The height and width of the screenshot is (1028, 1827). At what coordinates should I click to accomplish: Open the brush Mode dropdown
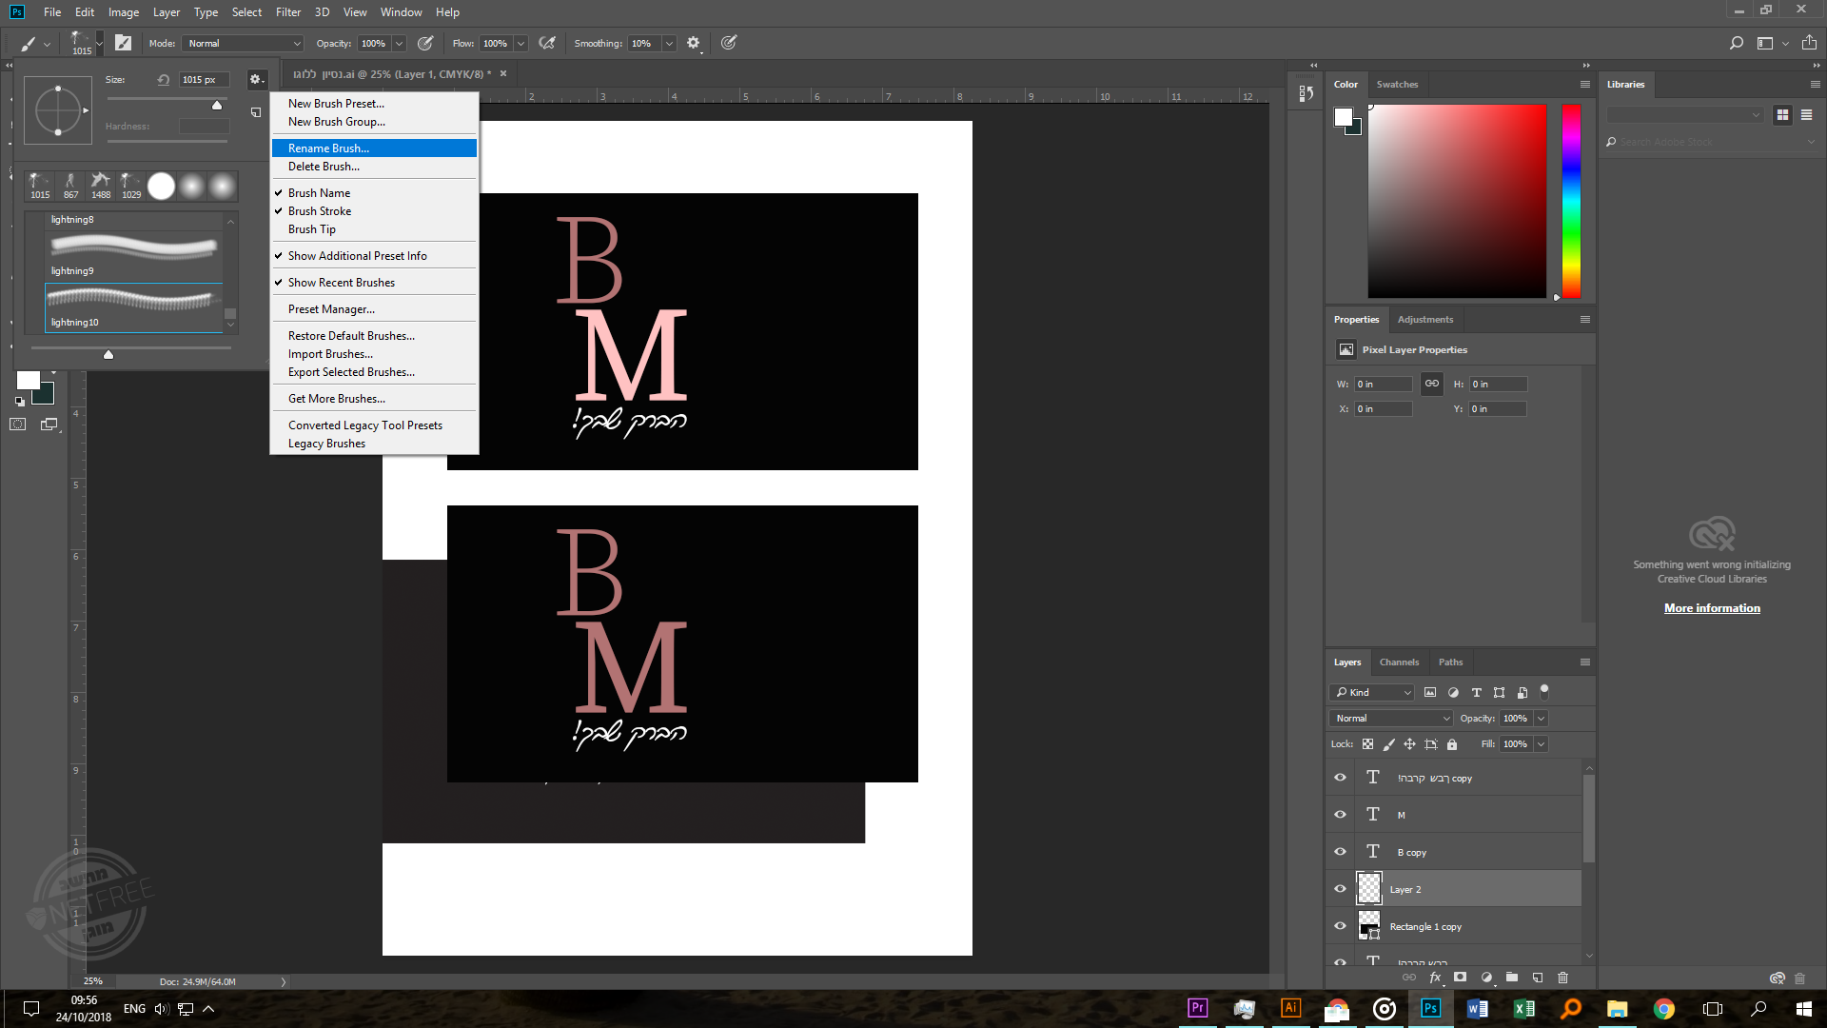pyautogui.click(x=244, y=43)
